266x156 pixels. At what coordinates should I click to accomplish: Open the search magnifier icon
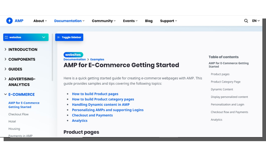click(x=246, y=21)
